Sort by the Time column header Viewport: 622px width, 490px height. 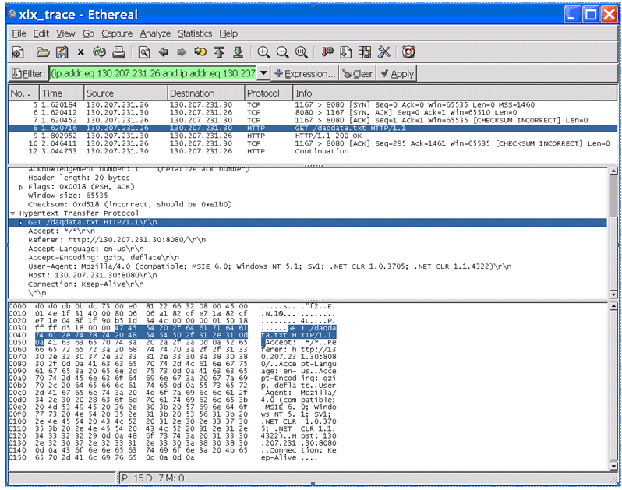point(62,93)
